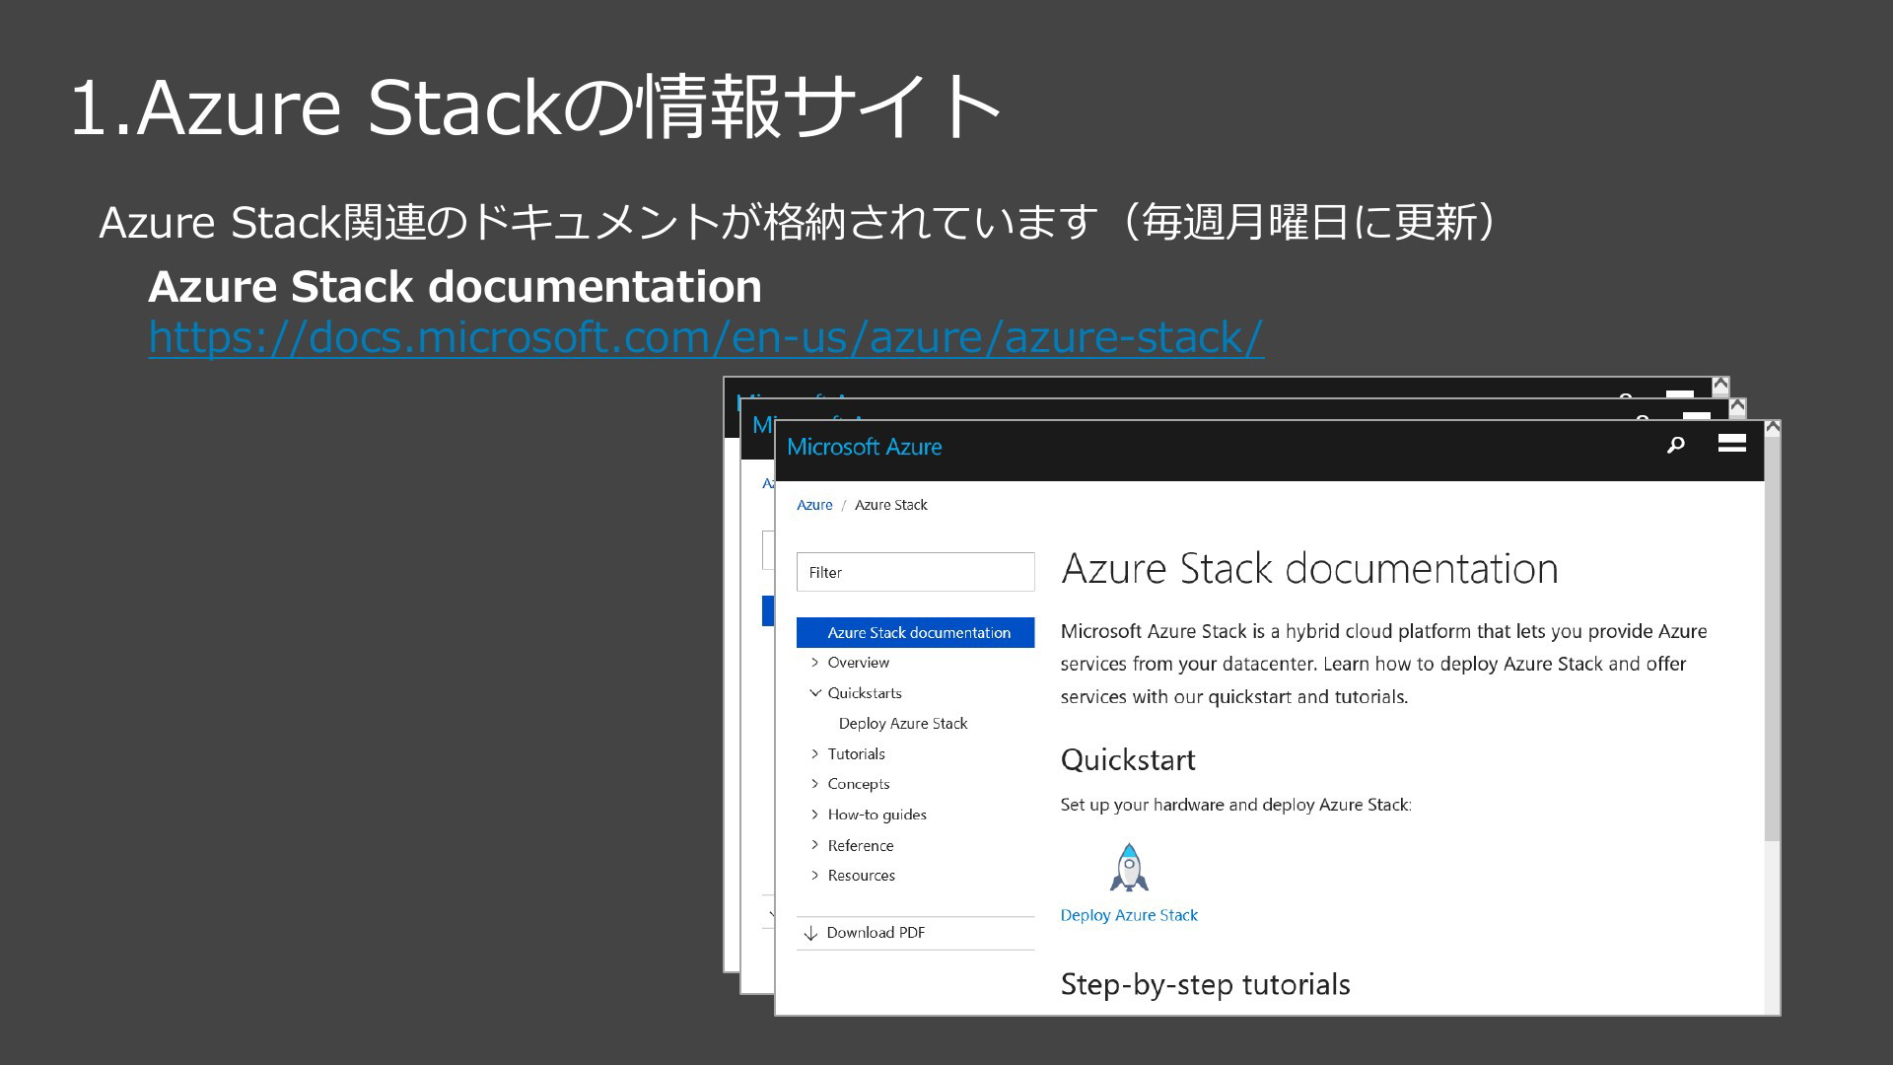Image resolution: width=1893 pixels, height=1065 pixels.
Task: Select the Resources sidebar label
Action: [861, 876]
